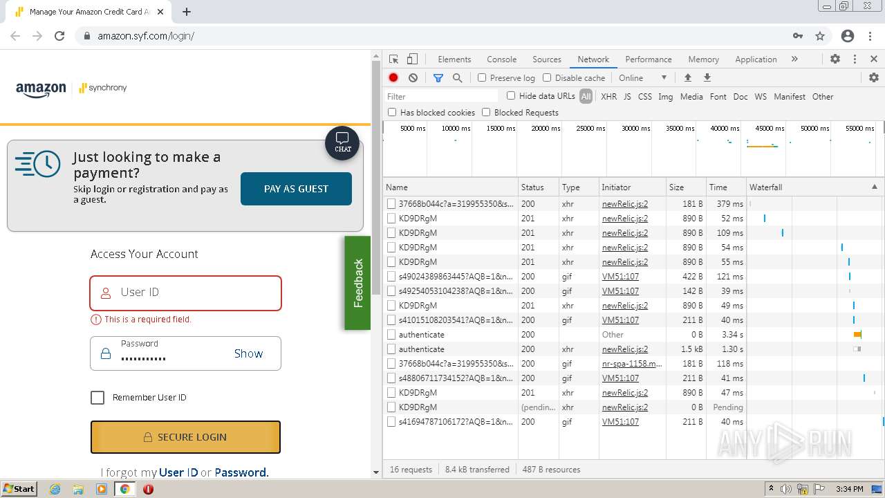The height and width of the screenshot is (498, 885).
Task: Switch to Memory tab
Action: click(704, 59)
